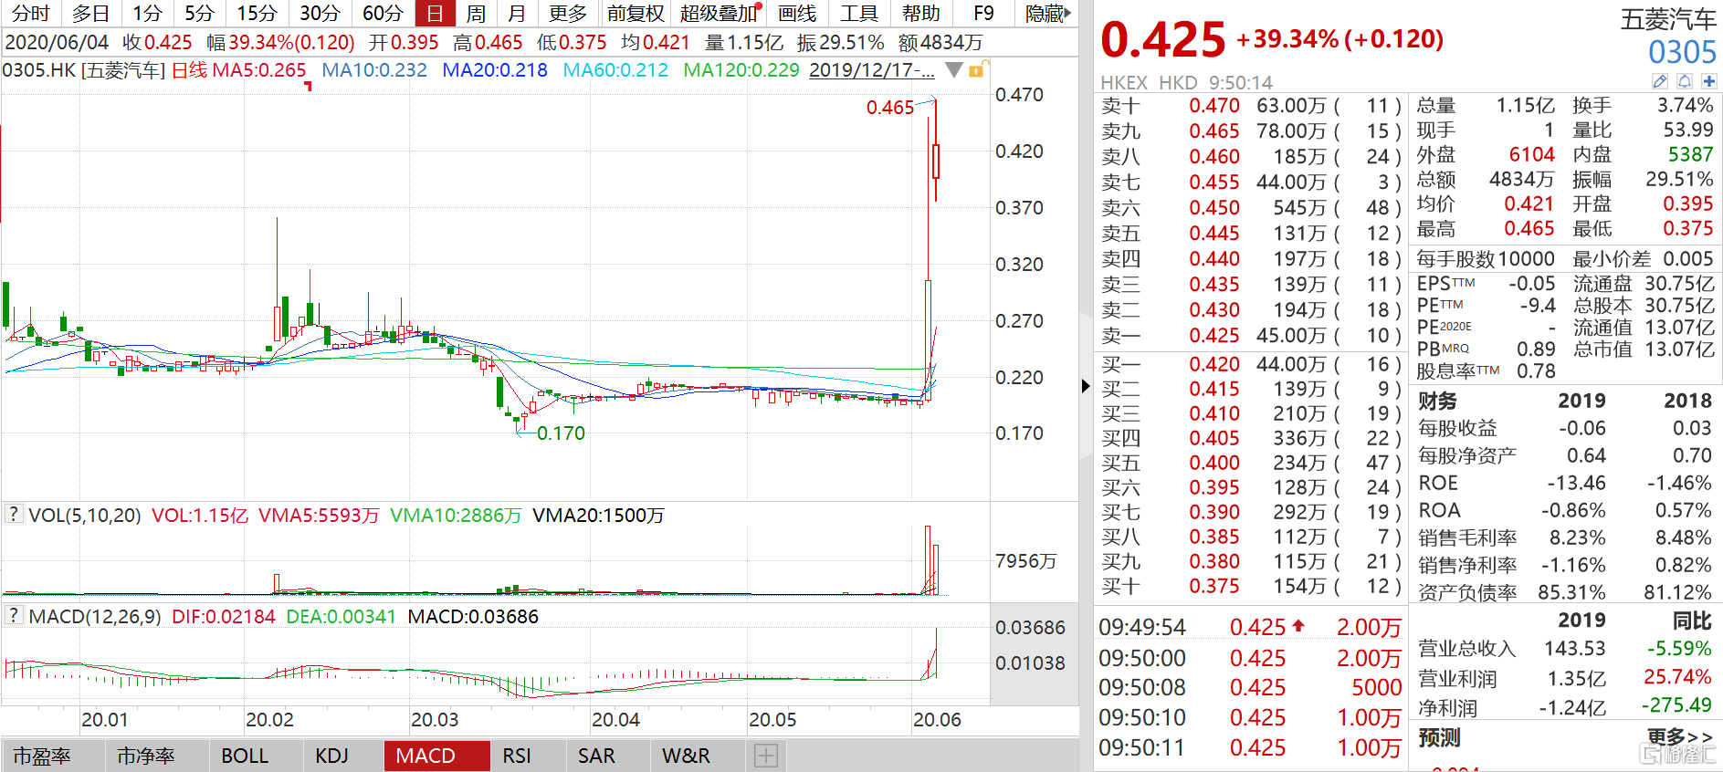Click the MA60:0.212 legend label
Viewport: 1723px width, 772px height.
pos(615,69)
